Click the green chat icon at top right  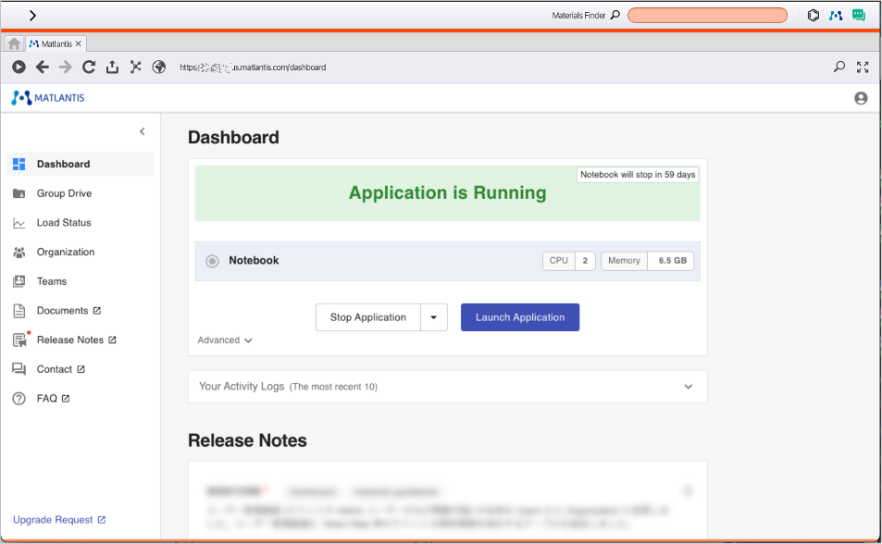tap(859, 15)
